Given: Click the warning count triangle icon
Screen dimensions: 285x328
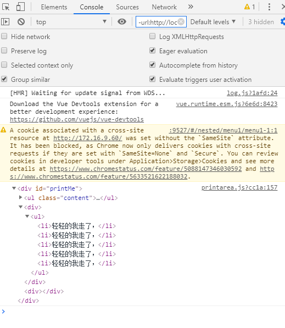Looking at the screenshot, I should [x=247, y=7].
